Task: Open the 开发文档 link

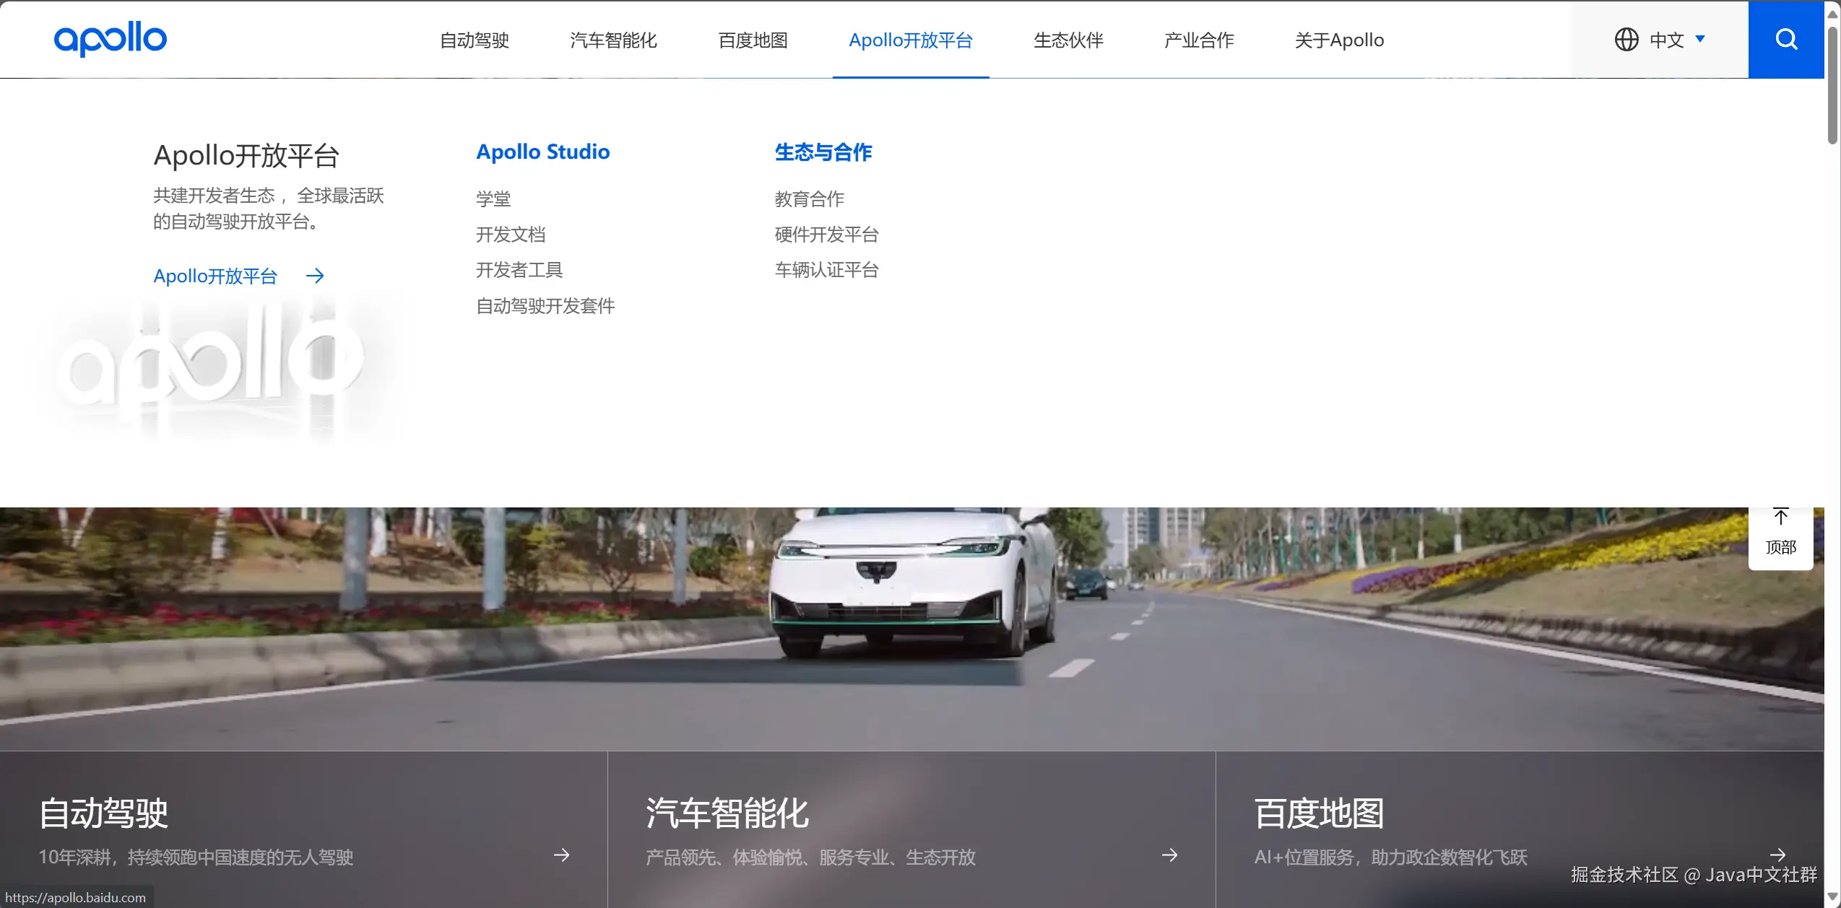Action: [x=511, y=235]
